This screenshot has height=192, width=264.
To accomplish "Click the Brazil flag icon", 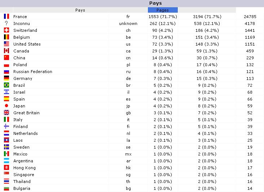I will (x=6, y=85).
